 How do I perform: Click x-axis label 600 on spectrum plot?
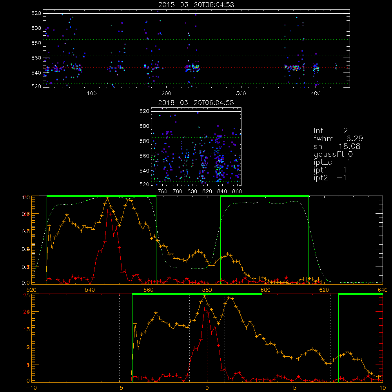(265, 290)
